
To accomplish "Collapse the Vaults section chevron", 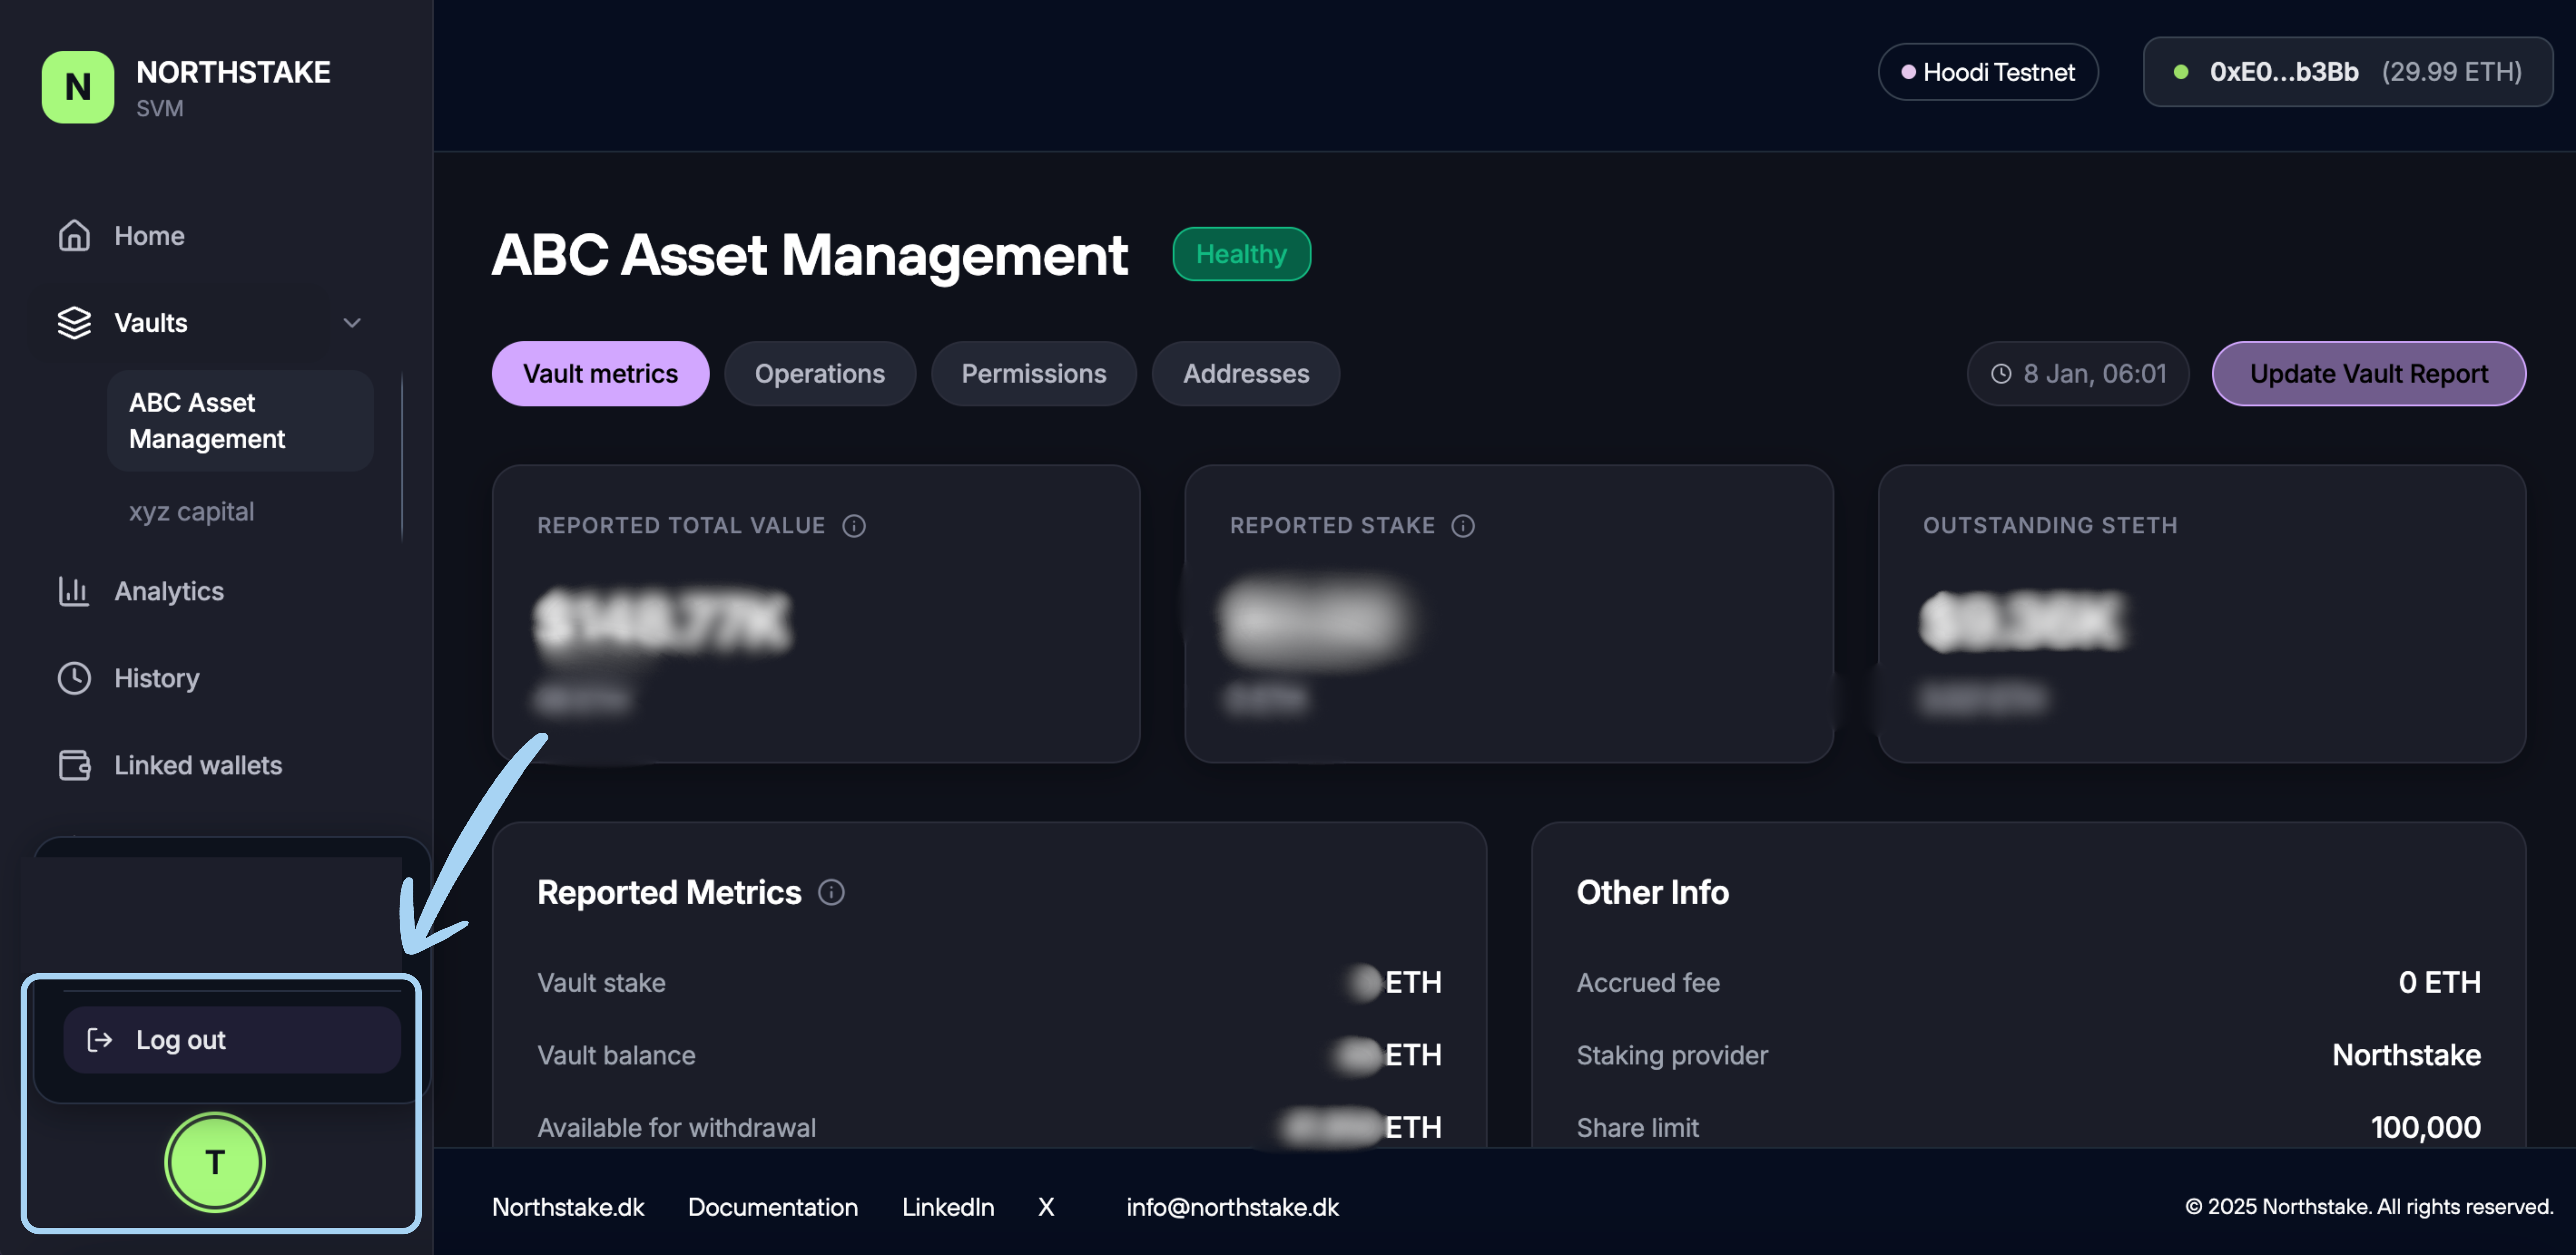I will point(352,323).
